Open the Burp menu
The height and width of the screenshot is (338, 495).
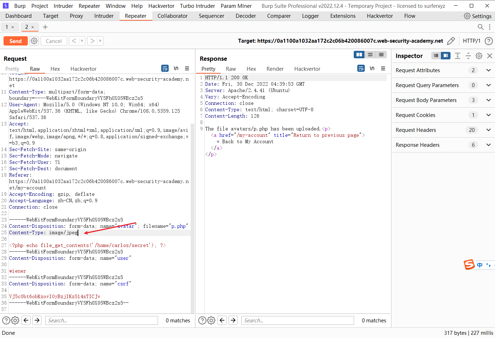point(20,6)
